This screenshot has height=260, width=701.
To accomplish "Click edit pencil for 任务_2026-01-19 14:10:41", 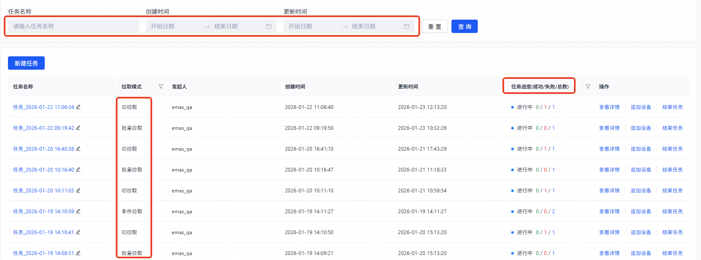I will pos(78,232).
